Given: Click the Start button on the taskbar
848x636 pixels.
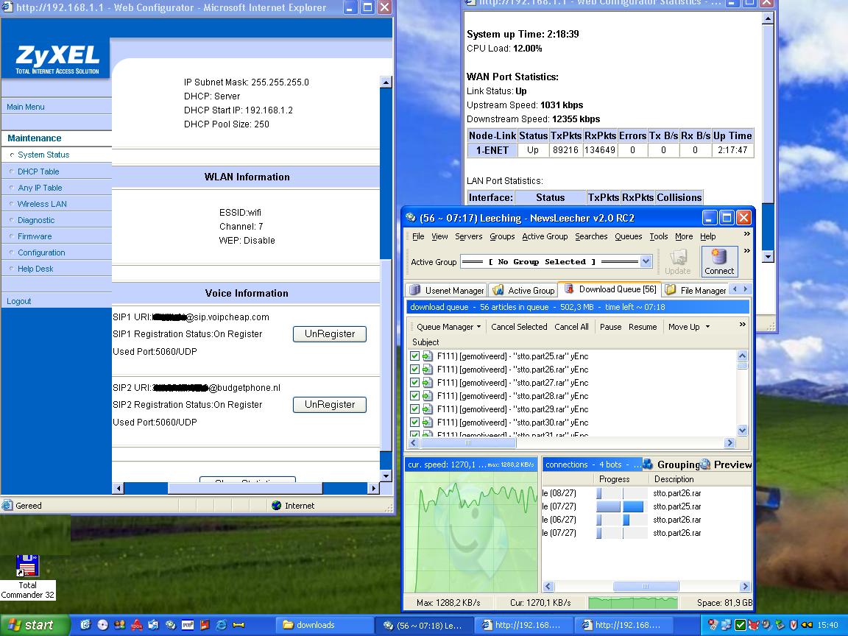Looking at the screenshot, I should click(35, 625).
